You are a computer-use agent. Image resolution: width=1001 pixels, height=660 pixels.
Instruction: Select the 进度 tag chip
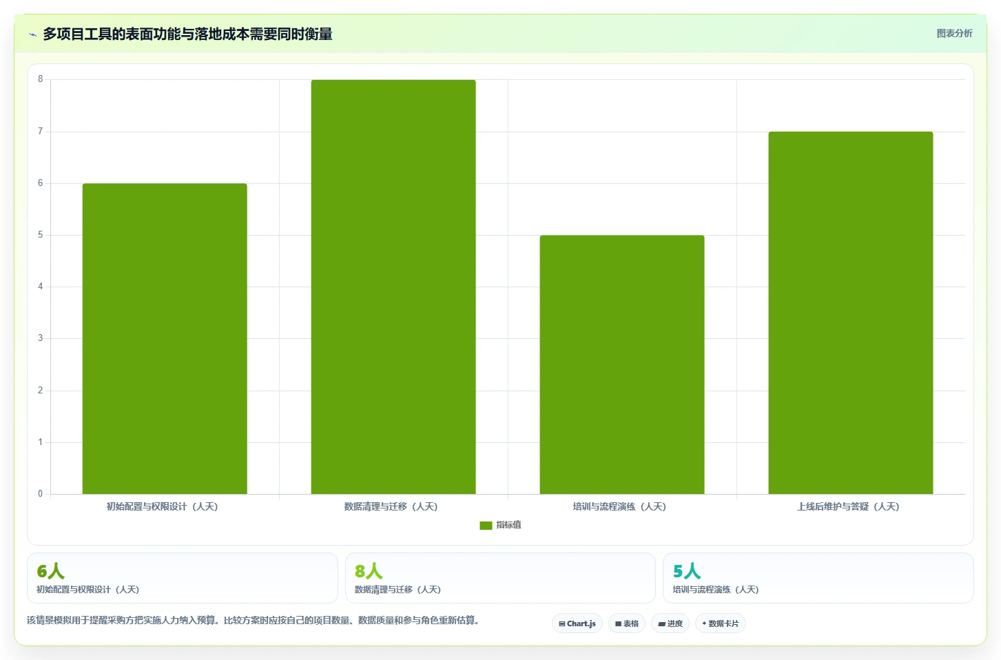coord(670,623)
